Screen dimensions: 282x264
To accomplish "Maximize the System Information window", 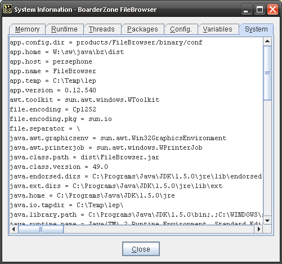I will pyautogui.click(x=259, y=10).
